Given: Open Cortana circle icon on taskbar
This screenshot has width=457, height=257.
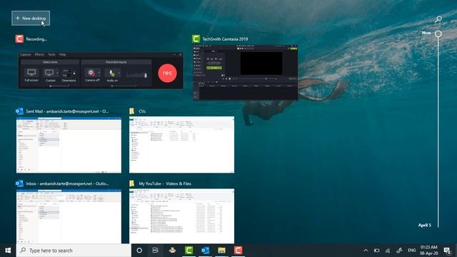Looking at the screenshot, I should 139,251.
